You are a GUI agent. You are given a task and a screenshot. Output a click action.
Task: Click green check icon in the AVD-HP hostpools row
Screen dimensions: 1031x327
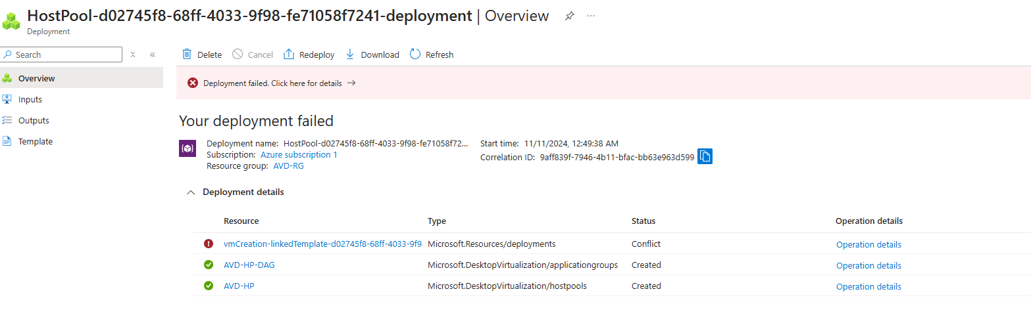[x=209, y=286]
